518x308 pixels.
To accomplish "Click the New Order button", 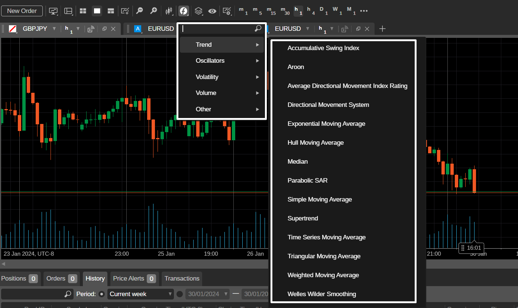I will coord(22,11).
